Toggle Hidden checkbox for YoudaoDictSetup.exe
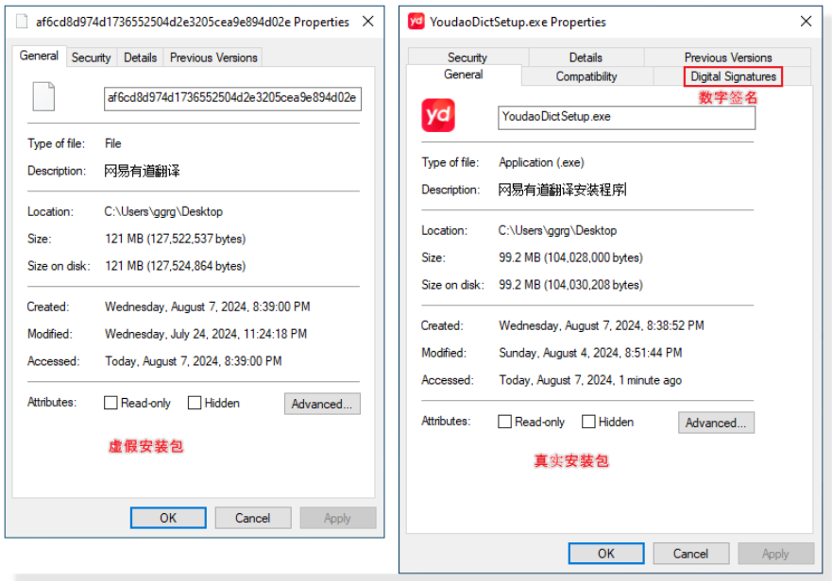Image resolution: width=832 pixels, height=581 pixels. (x=588, y=422)
